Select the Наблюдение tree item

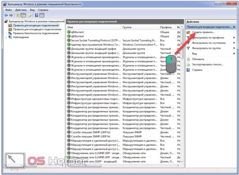pyautogui.click(x=21, y=37)
